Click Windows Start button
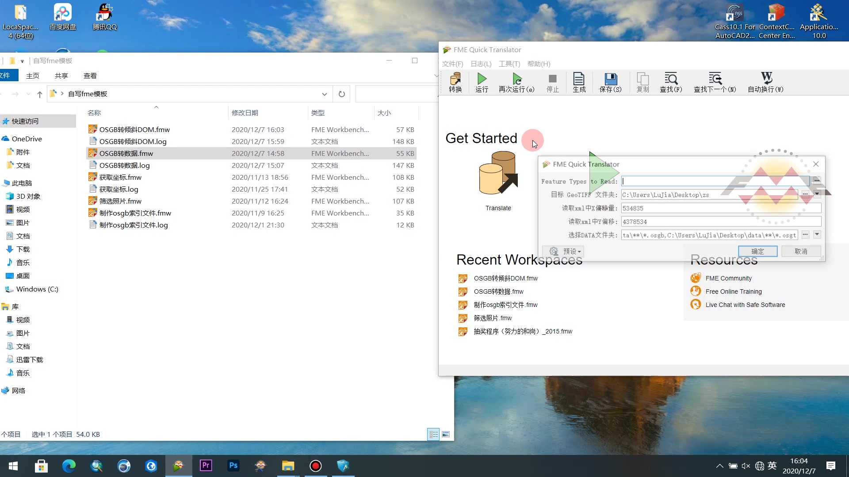Screen dimensions: 849x477 (x=13, y=466)
